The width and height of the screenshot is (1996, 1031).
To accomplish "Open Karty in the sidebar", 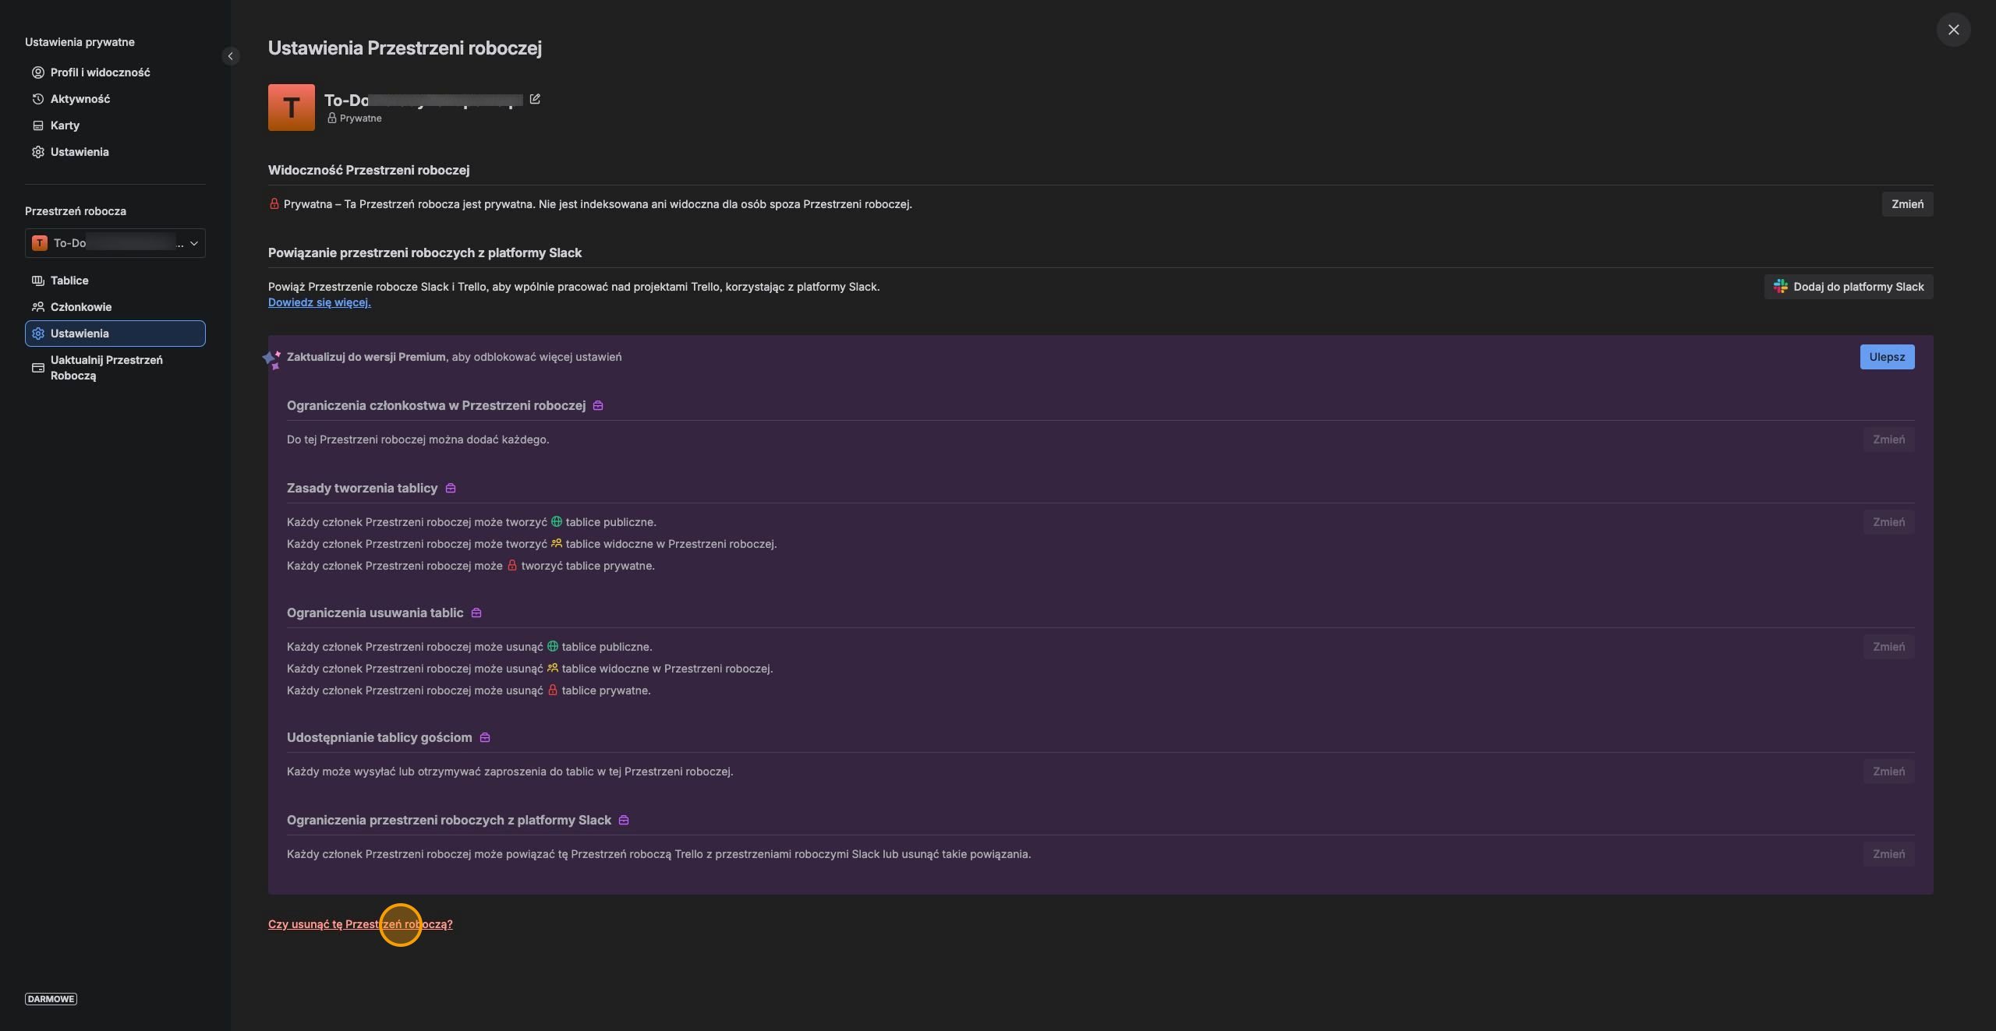I will coord(115,125).
